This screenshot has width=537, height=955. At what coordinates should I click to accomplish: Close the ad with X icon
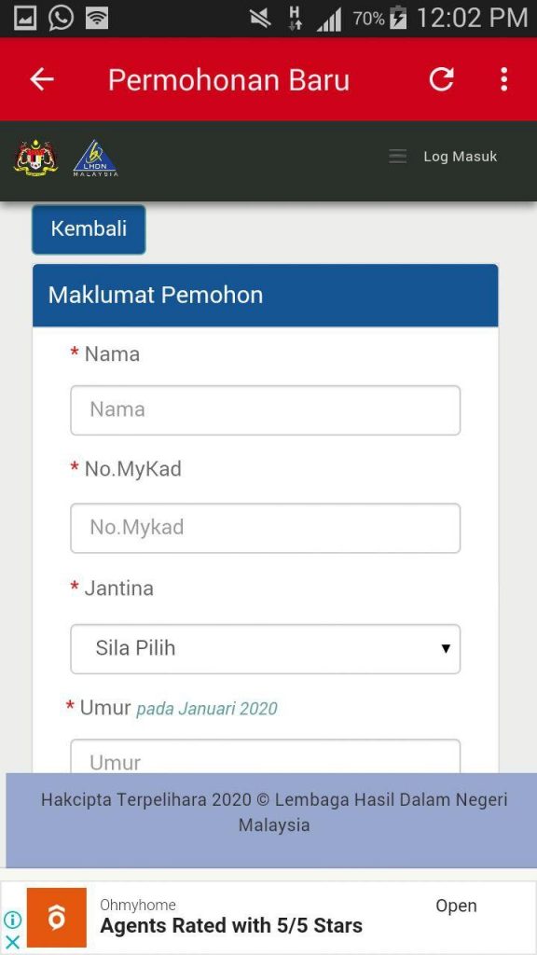pyautogui.click(x=13, y=941)
